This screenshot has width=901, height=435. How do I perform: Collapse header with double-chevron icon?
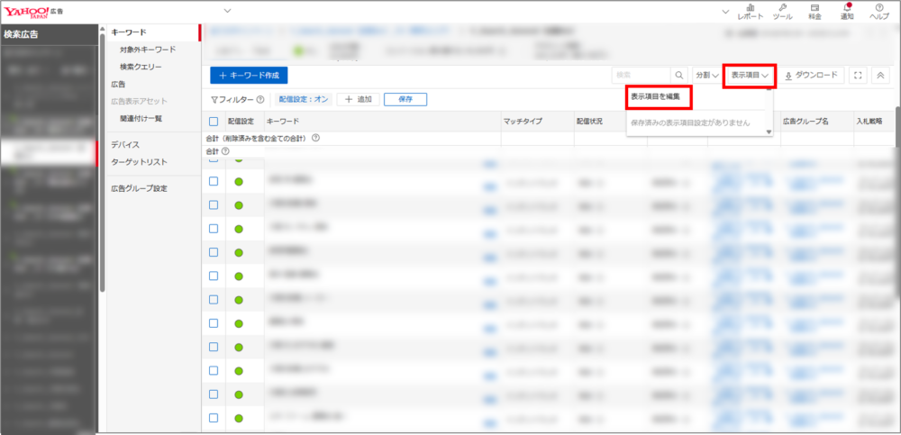point(880,76)
